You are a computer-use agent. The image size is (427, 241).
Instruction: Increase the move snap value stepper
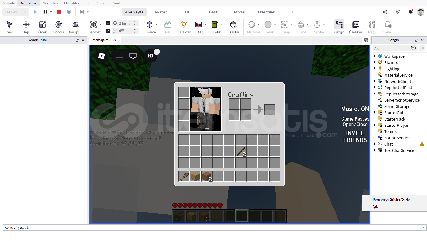tap(135, 22)
